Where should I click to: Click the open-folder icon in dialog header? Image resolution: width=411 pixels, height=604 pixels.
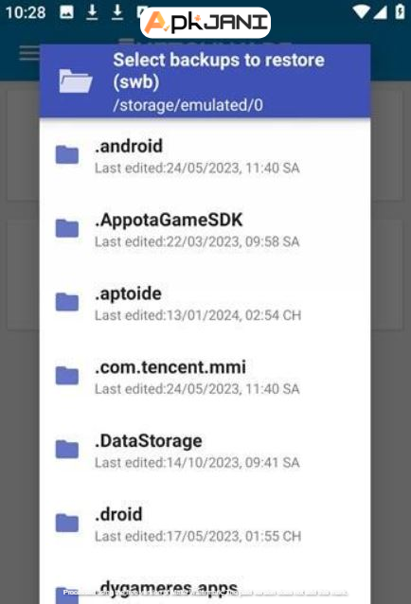[x=76, y=80]
